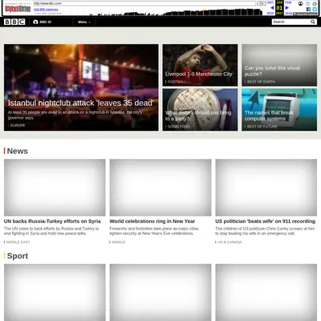Open 'Can you solve this visual puzzle?'
This screenshot has height=321, width=321.
[272, 71]
